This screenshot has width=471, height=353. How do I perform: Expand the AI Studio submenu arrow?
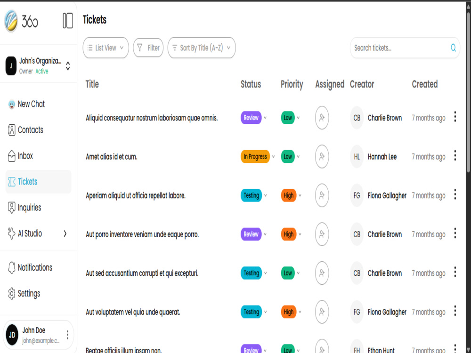click(x=65, y=233)
